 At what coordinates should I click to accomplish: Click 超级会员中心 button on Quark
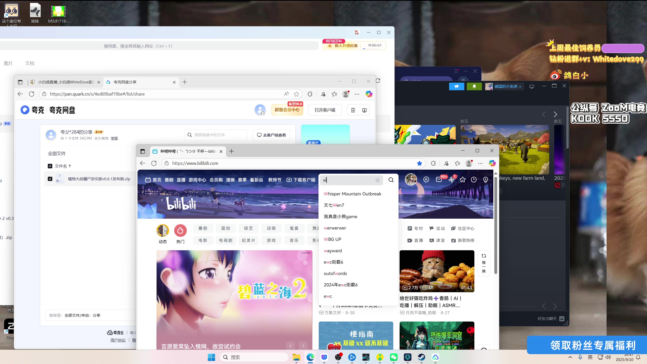coord(287,110)
